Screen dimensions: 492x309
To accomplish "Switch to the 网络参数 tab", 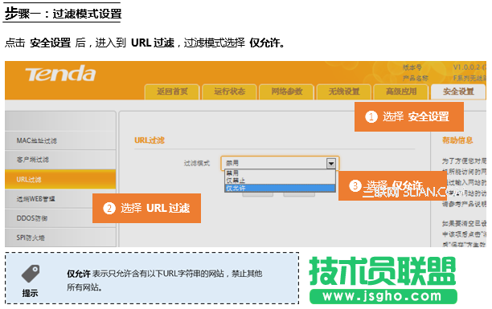I will [x=286, y=91].
